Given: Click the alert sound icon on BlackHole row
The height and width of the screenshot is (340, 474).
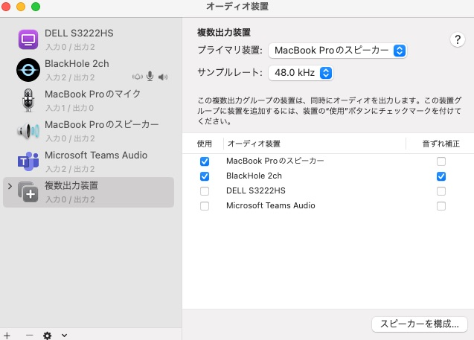Looking at the screenshot, I should coord(138,77).
